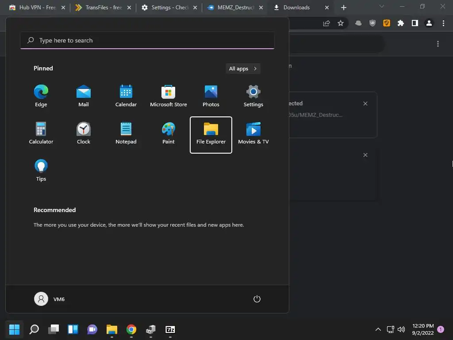Close the TransFiles tab
This screenshot has height=340, width=453.
[129, 8]
